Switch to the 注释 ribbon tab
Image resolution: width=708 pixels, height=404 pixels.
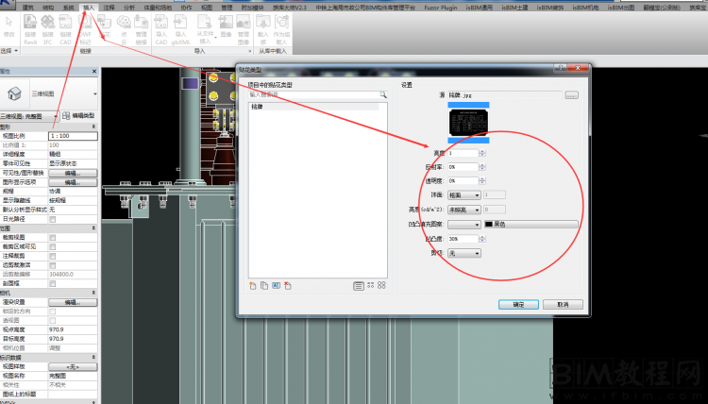(x=110, y=6)
